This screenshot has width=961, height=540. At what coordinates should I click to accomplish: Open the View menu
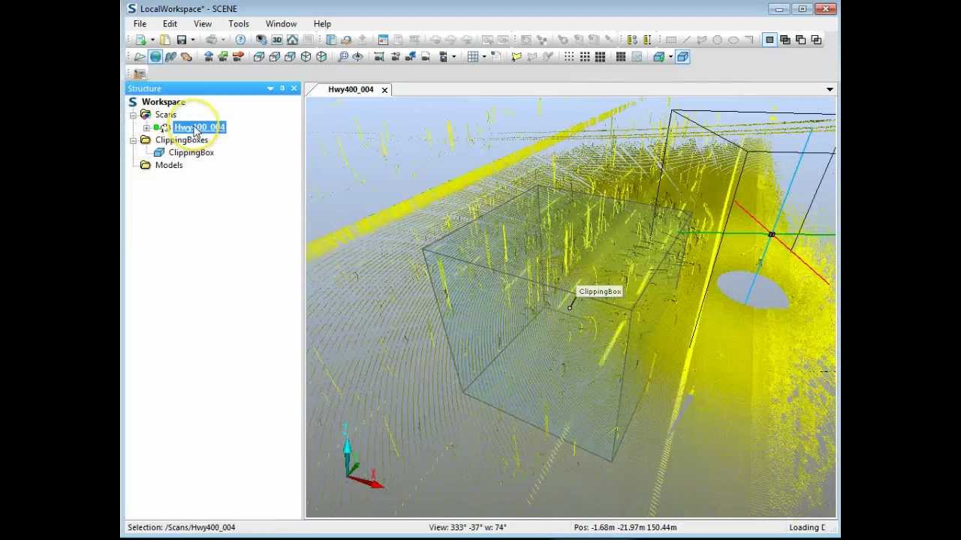(x=203, y=24)
